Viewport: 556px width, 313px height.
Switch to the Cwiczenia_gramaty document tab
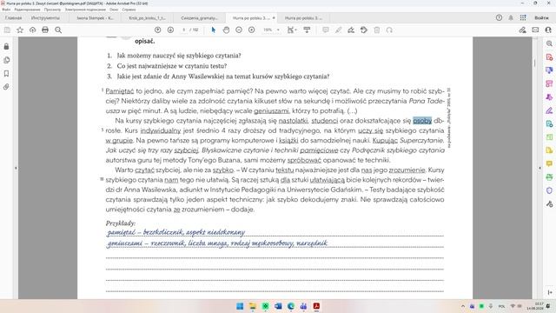[x=199, y=17]
